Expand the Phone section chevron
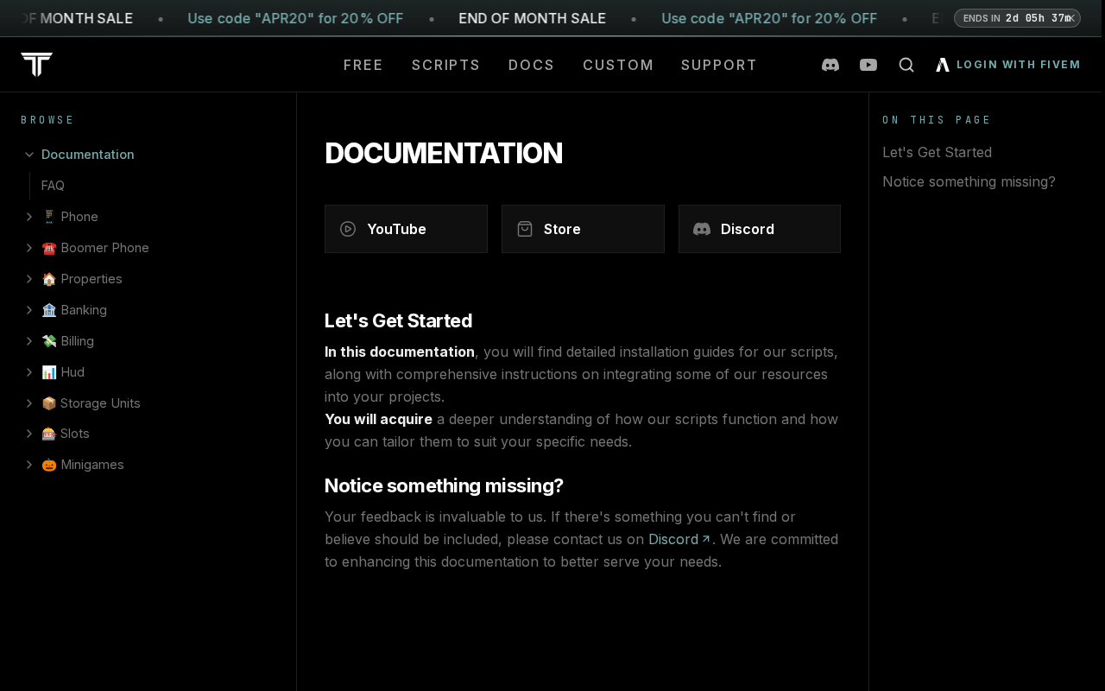 point(29,217)
